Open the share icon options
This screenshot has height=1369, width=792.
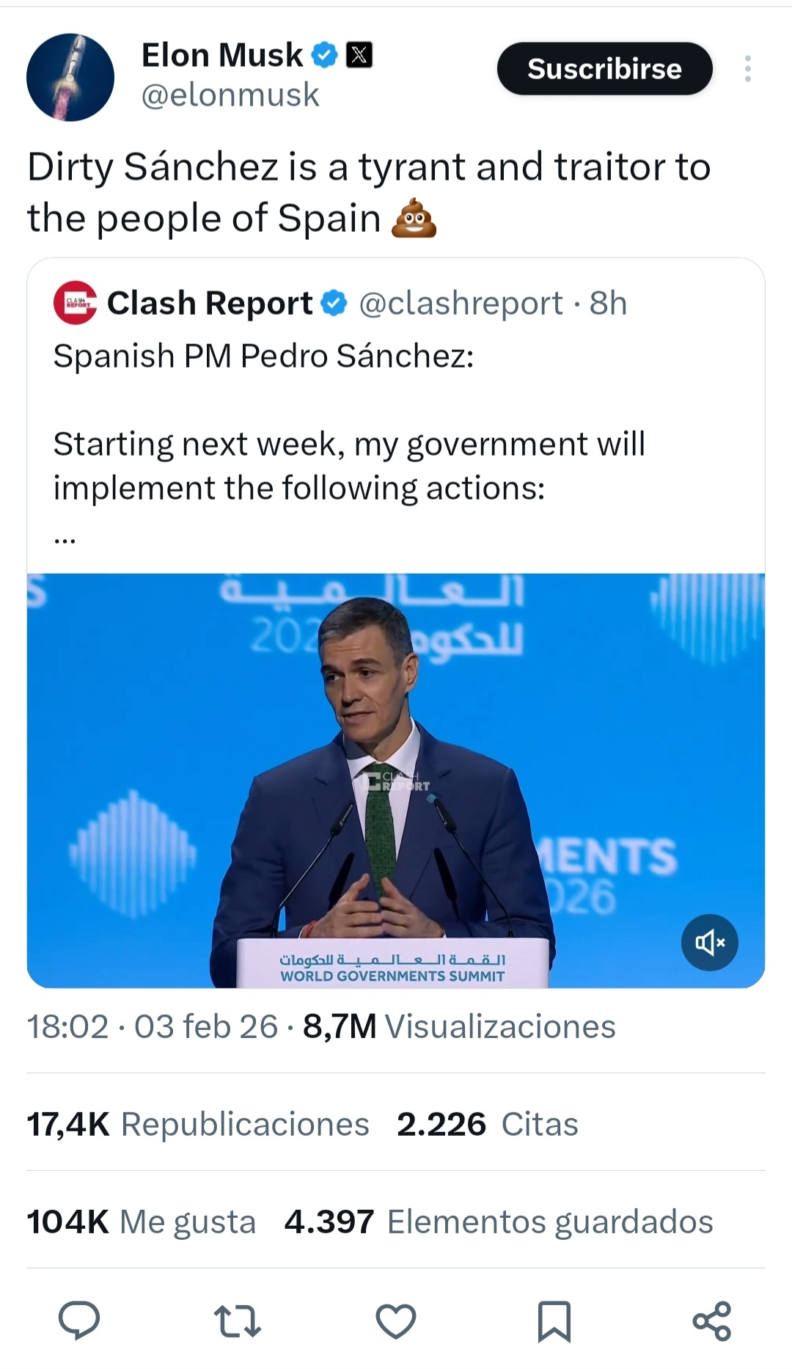[x=712, y=1321]
